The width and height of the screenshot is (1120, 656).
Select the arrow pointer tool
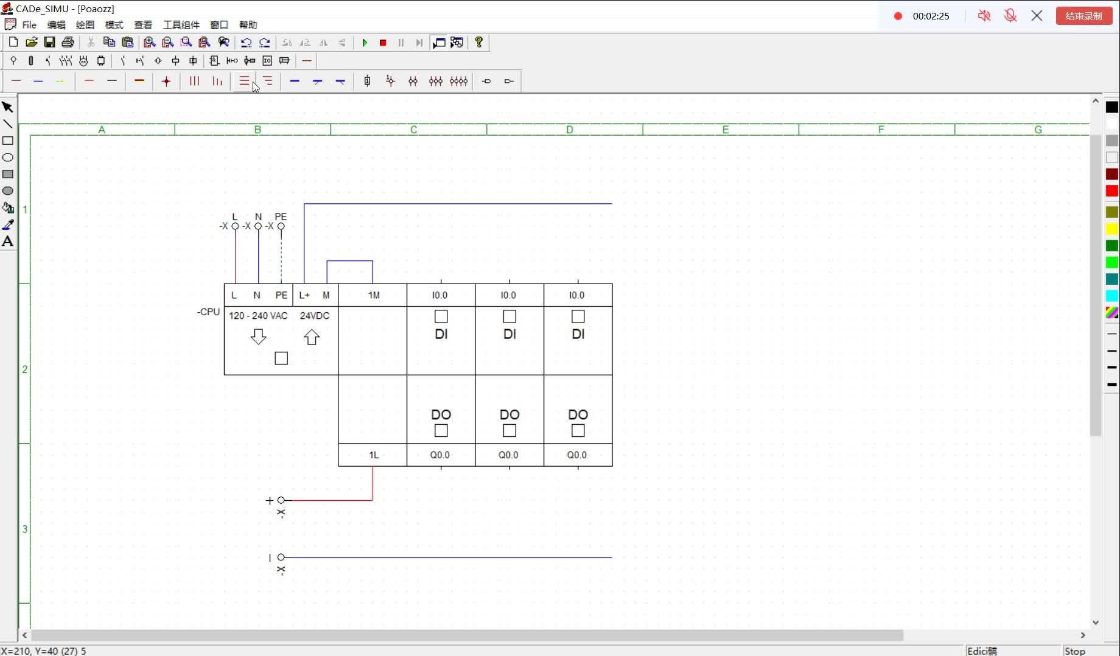[x=8, y=107]
